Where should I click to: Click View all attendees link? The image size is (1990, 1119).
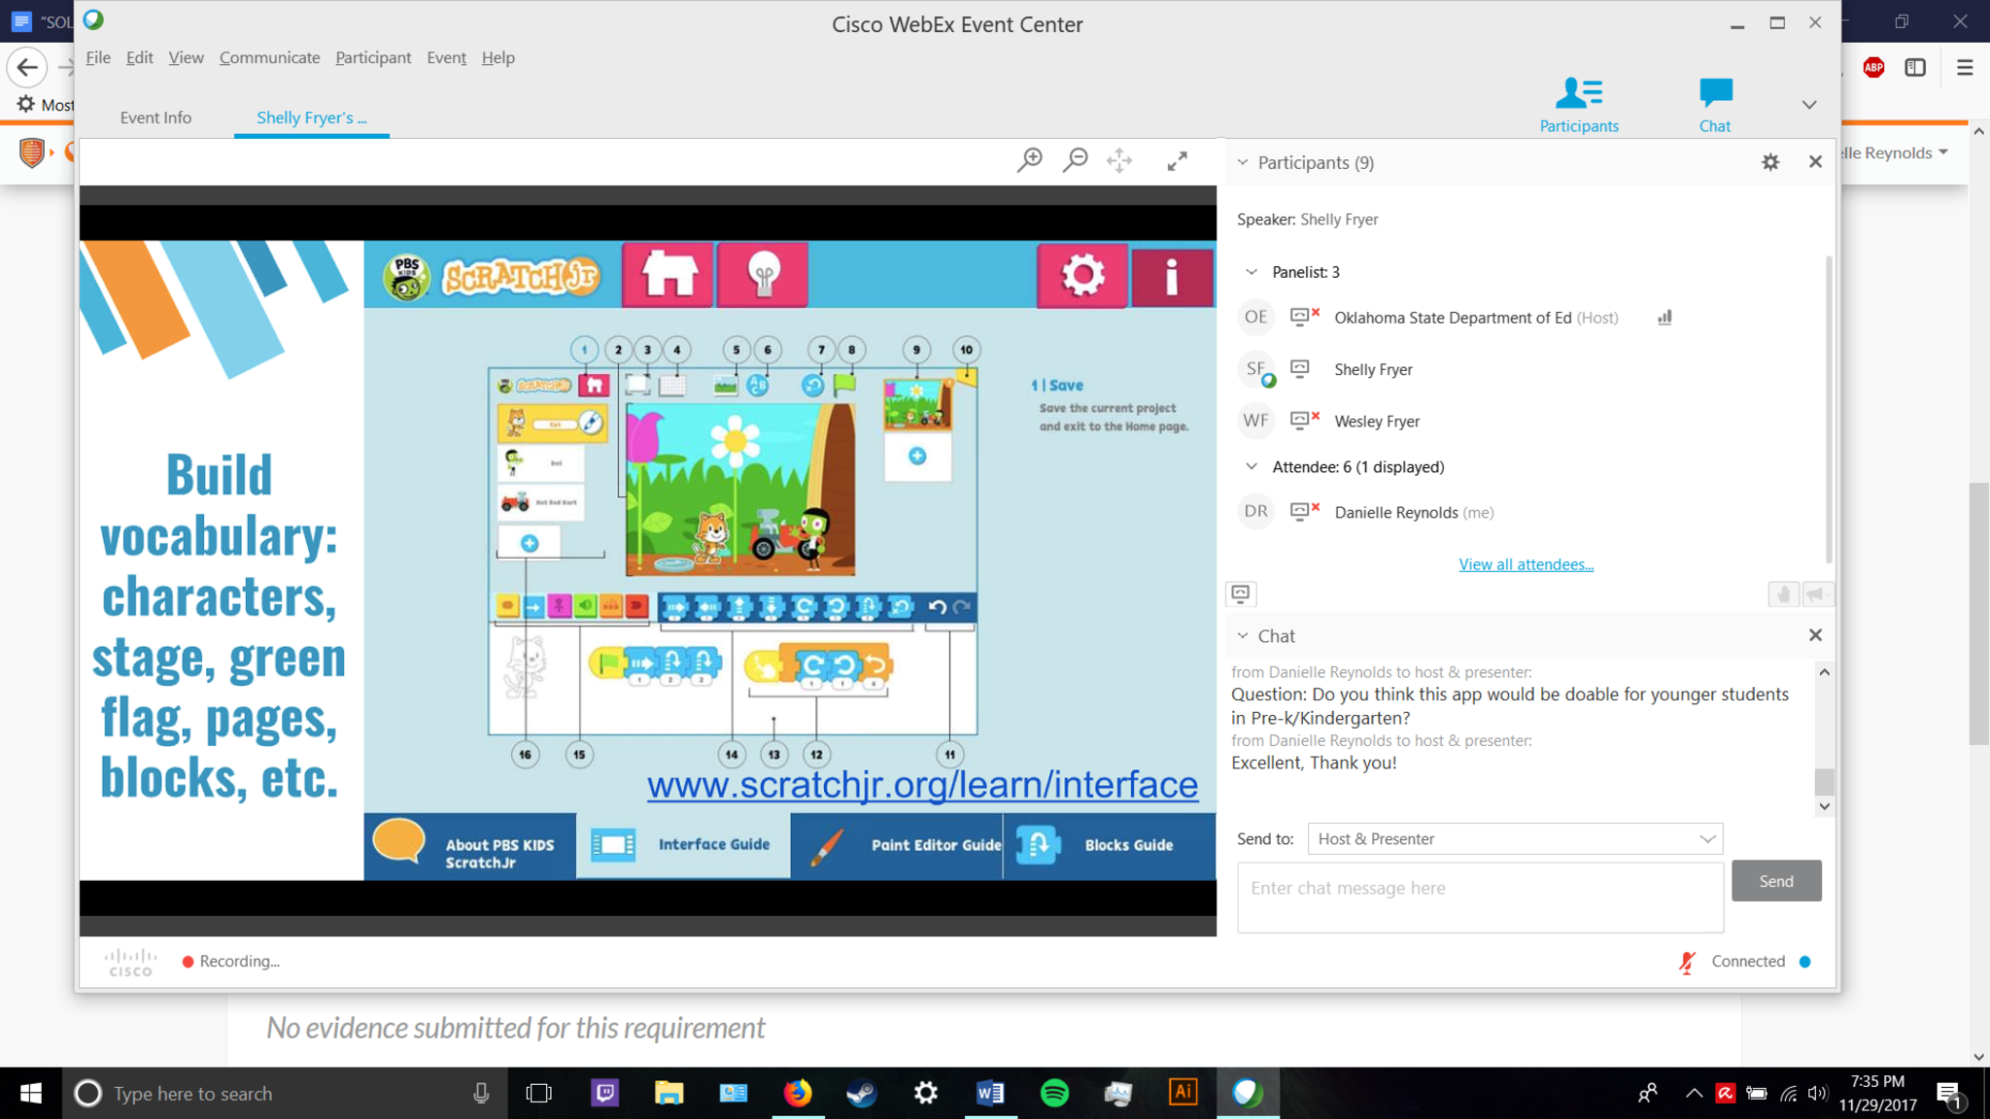pos(1526,564)
